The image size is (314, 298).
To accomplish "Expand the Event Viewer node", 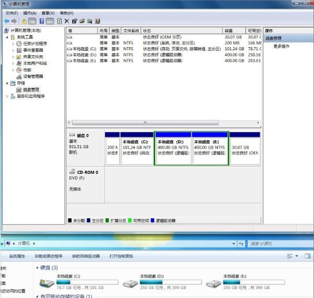I will pyautogui.click(x=13, y=50).
